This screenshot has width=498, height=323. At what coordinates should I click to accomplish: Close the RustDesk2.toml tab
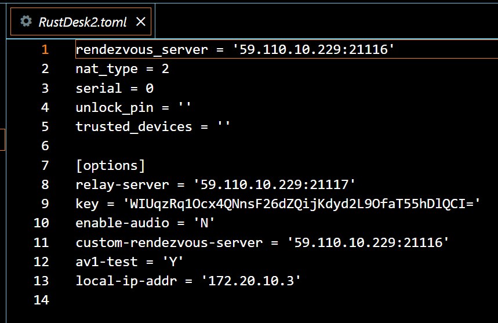(140, 22)
